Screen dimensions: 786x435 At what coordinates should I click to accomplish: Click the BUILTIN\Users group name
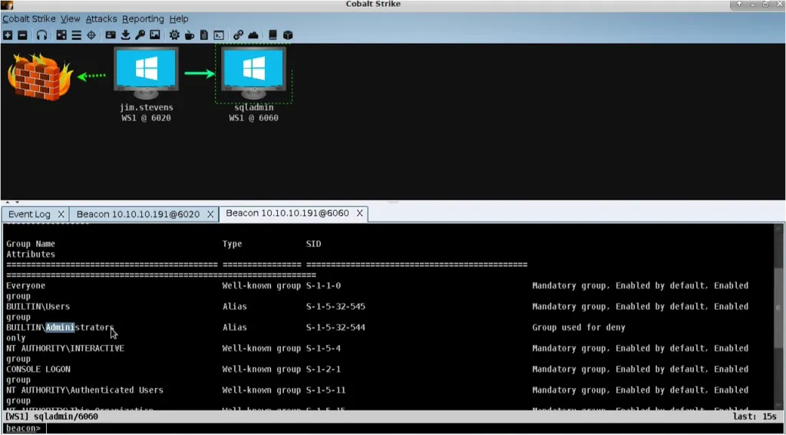[x=38, y=306]
